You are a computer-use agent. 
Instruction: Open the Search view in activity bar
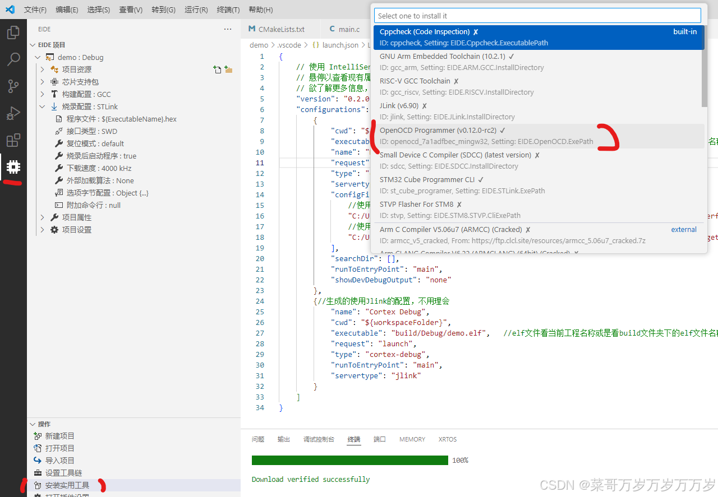coord(13,59)
